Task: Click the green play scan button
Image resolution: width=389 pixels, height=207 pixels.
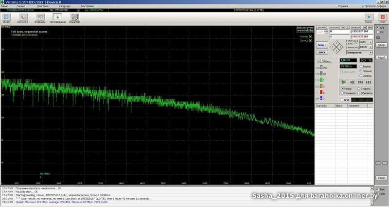Action: [344, 82]
